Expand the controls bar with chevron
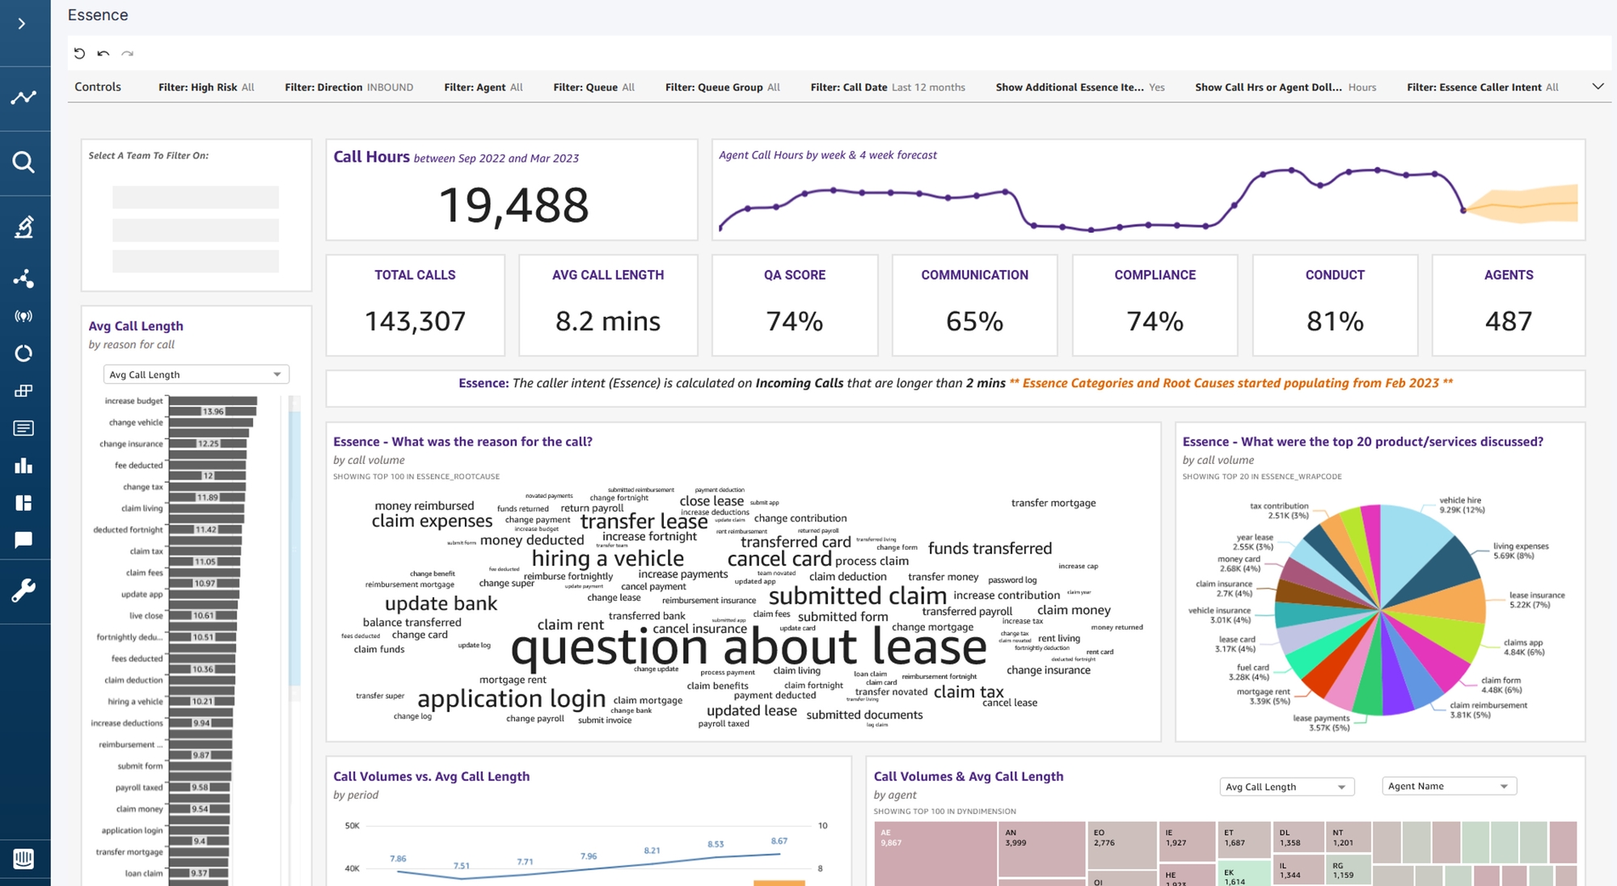 coord(1598,86)
